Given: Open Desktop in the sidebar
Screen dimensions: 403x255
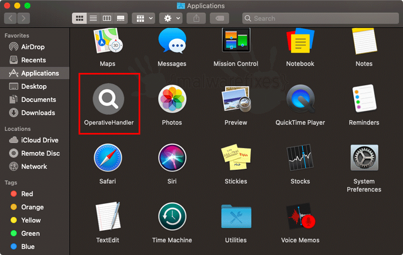Looking at the screenshot, I should 35,87.
